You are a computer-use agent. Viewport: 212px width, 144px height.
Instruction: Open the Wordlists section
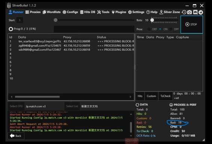pos(52,12)
